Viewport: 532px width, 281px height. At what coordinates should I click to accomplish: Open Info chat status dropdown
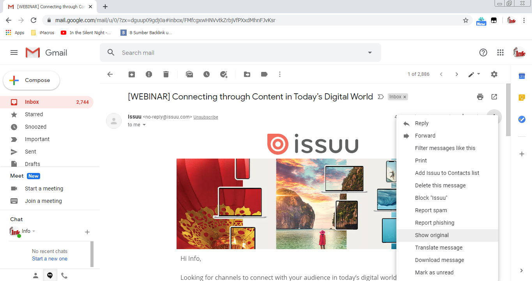tap(34, 231)
